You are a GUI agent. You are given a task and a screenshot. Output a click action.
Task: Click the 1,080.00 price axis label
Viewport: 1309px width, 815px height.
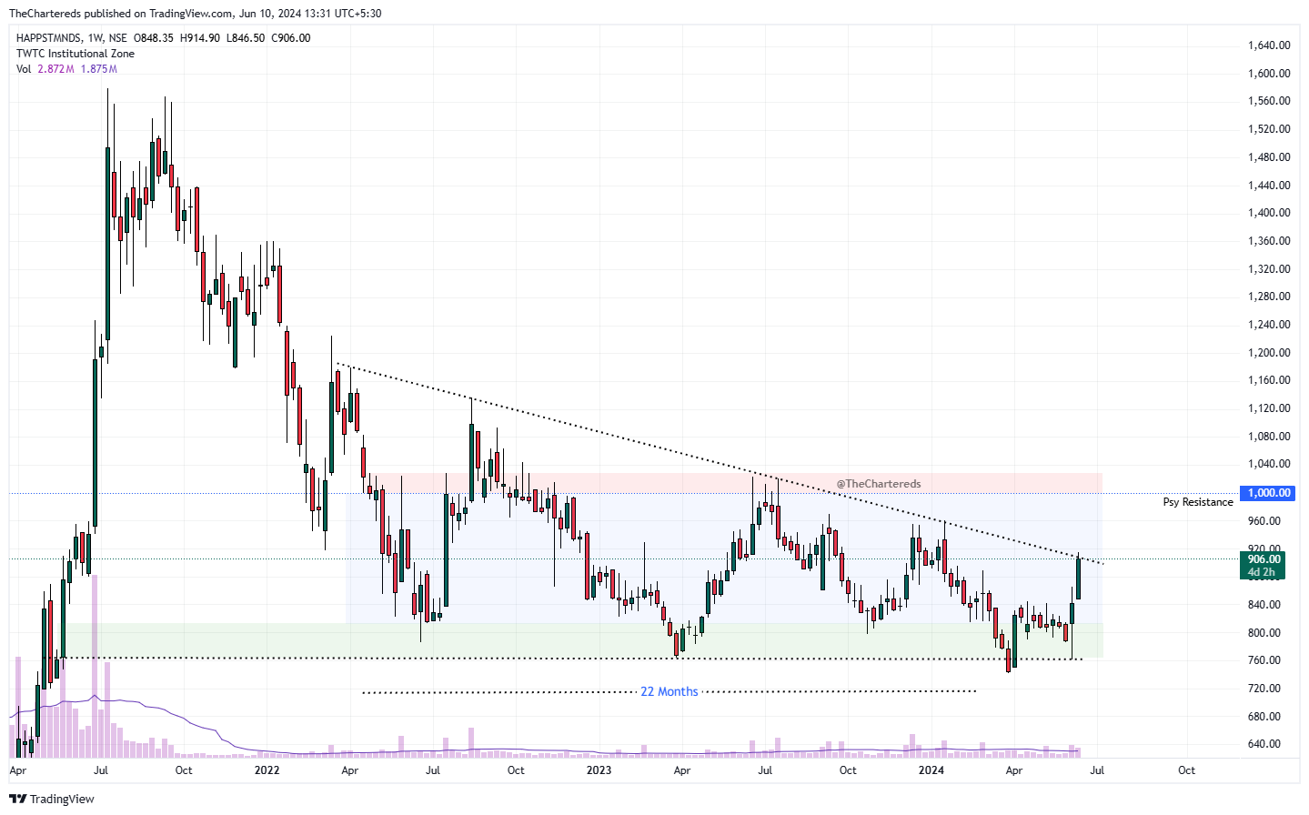coord(1269,437)
